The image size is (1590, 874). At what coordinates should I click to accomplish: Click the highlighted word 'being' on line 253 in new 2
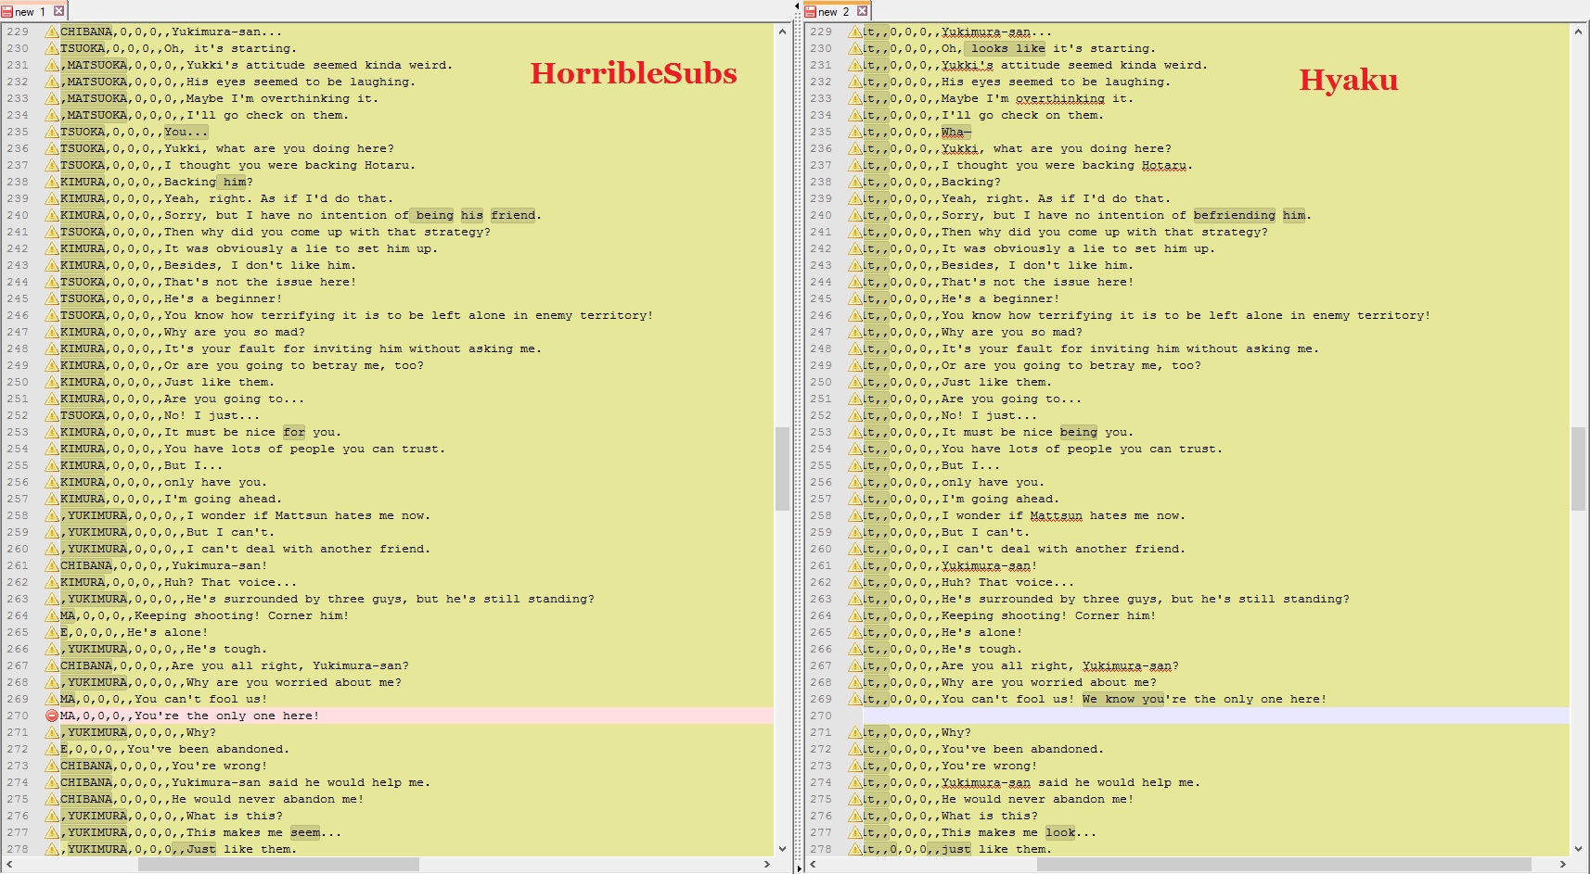tap(1079, 432)
